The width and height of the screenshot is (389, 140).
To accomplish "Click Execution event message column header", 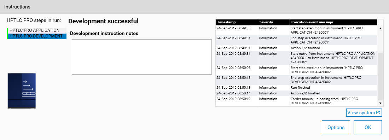I will click(333, 22).
